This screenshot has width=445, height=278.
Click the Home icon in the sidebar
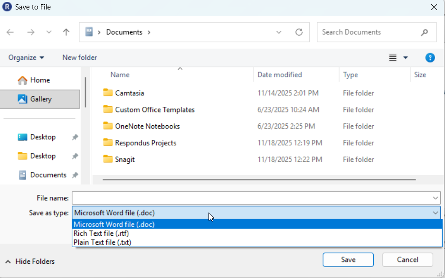tap(22, 80)
